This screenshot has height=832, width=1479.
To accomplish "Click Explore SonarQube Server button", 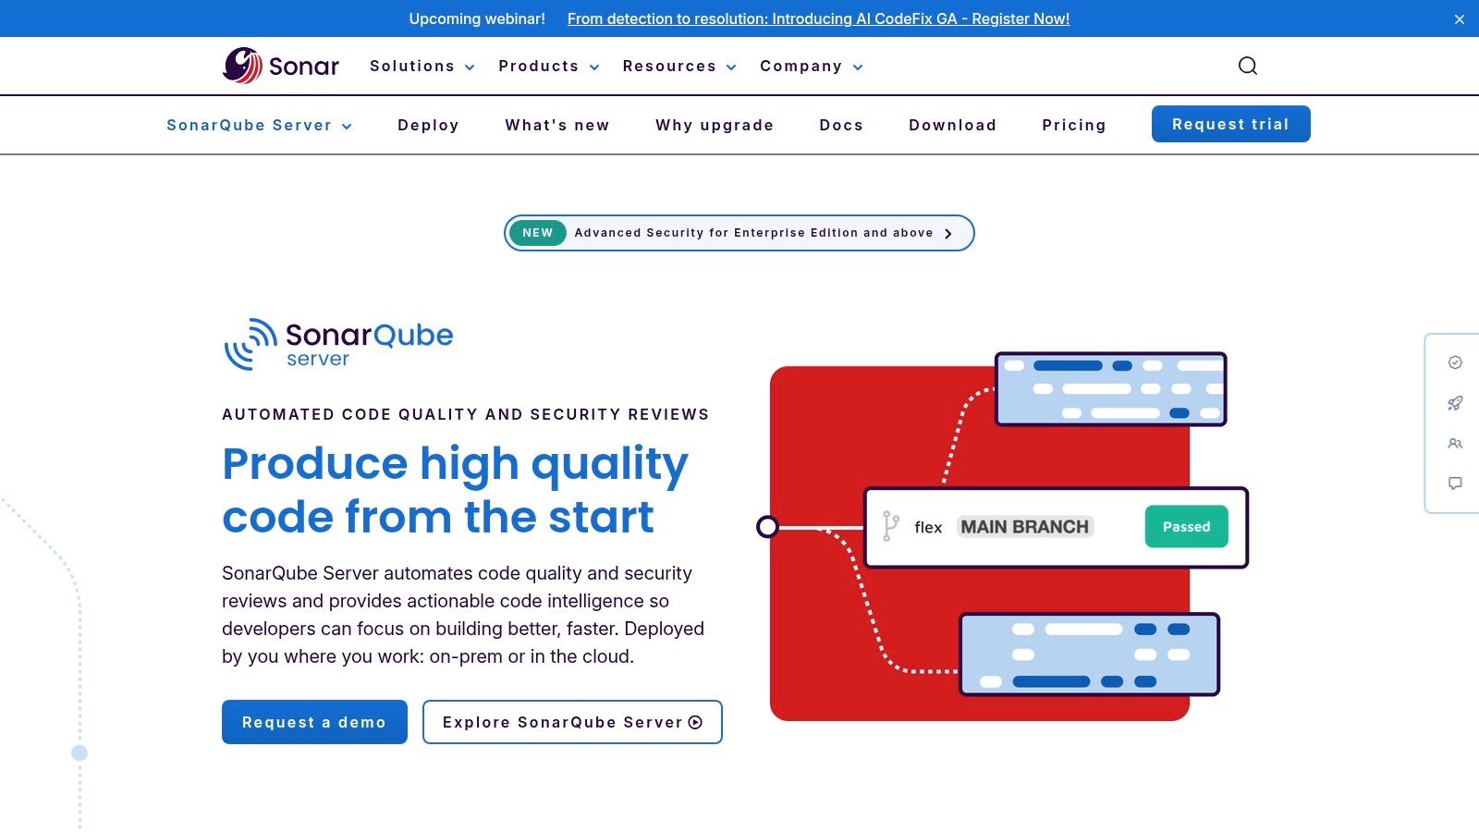I will pyautogui.click(x=572, y=722).
